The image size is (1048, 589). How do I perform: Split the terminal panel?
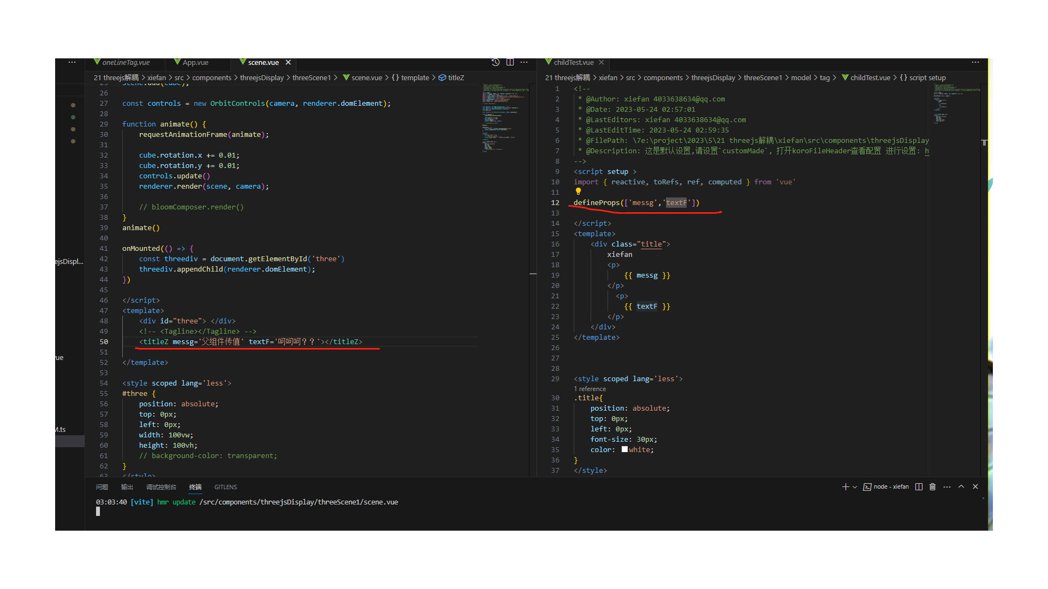(919, 486)
